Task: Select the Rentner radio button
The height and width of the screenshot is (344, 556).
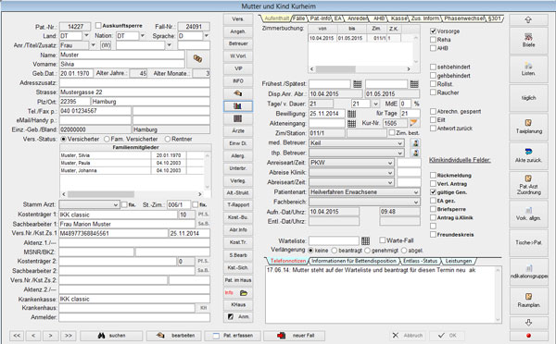Action: [168, 139]
